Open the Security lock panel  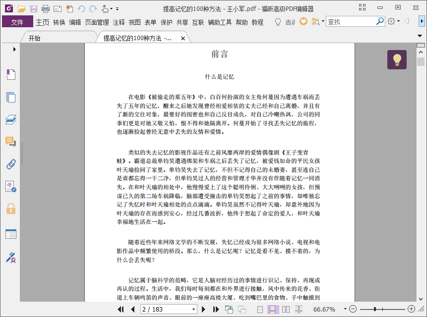pyautogui.click(x=11, y=209)
